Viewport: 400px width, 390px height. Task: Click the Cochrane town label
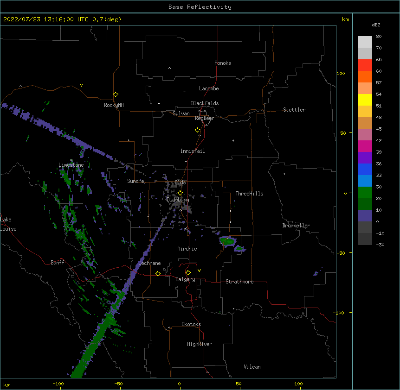click(x=149, y=263)
